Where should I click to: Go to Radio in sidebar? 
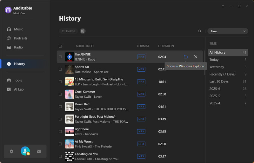pos(18,47)
